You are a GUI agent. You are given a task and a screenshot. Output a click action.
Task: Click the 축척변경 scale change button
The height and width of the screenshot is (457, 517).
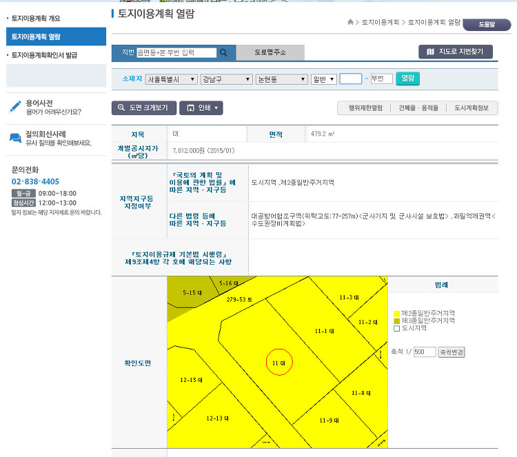click(x=452, y=352)
